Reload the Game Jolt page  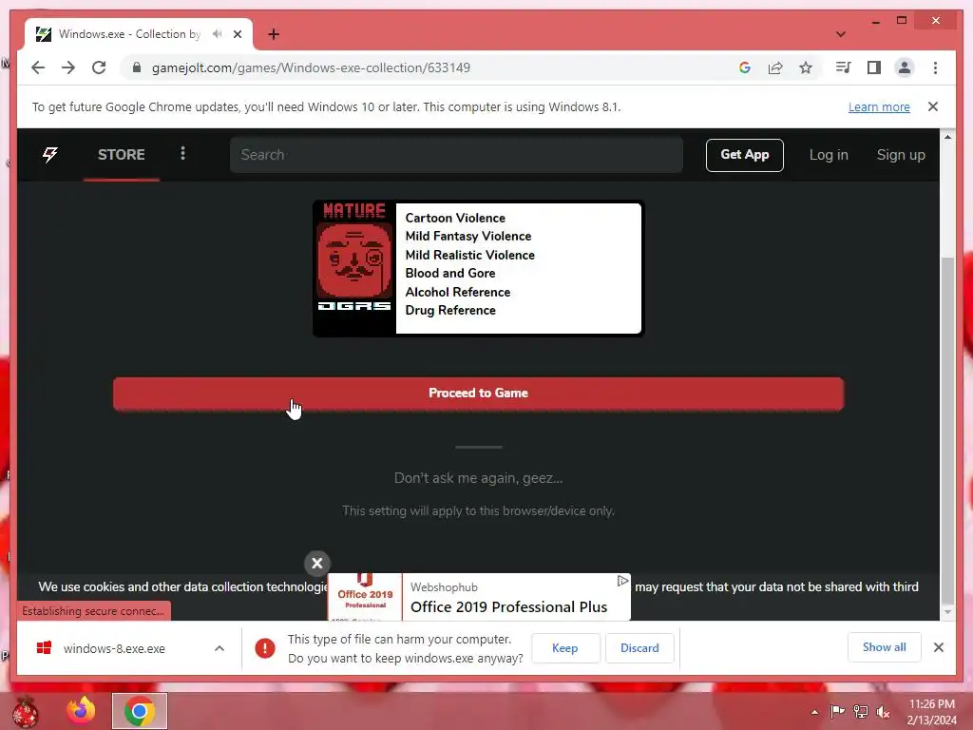tap(99, 67)
